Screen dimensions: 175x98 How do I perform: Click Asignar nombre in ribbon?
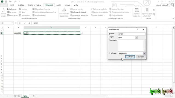tap(77, 9)
